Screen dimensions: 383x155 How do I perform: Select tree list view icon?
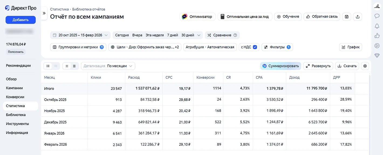[x=56, y=66]
